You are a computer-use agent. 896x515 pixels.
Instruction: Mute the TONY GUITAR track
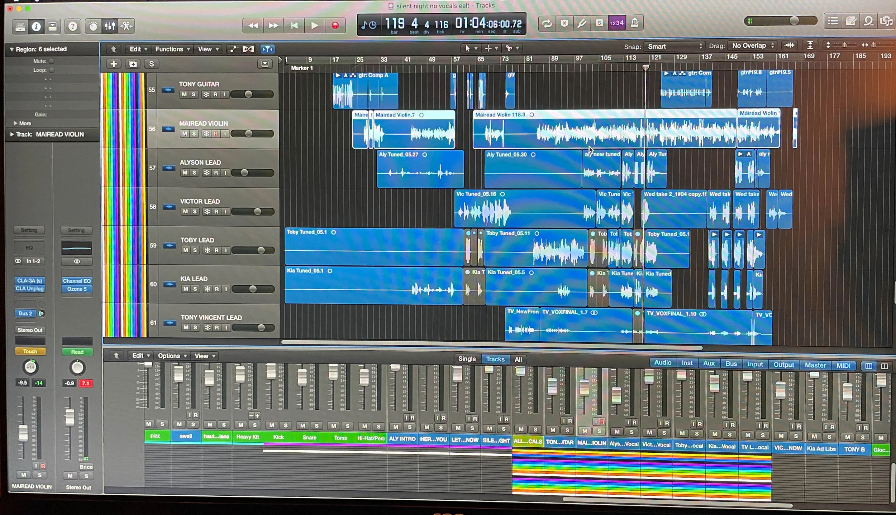coord(184,95)
